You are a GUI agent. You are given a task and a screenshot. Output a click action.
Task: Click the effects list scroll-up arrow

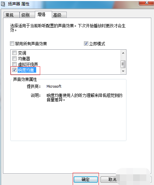123,53
